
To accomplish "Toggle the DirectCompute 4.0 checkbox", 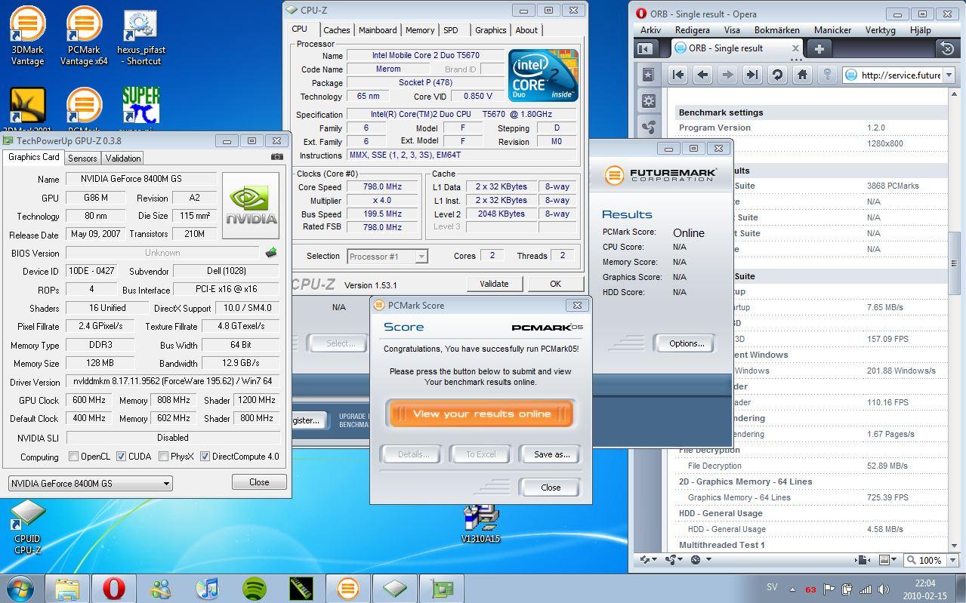I will click(205, 456).
